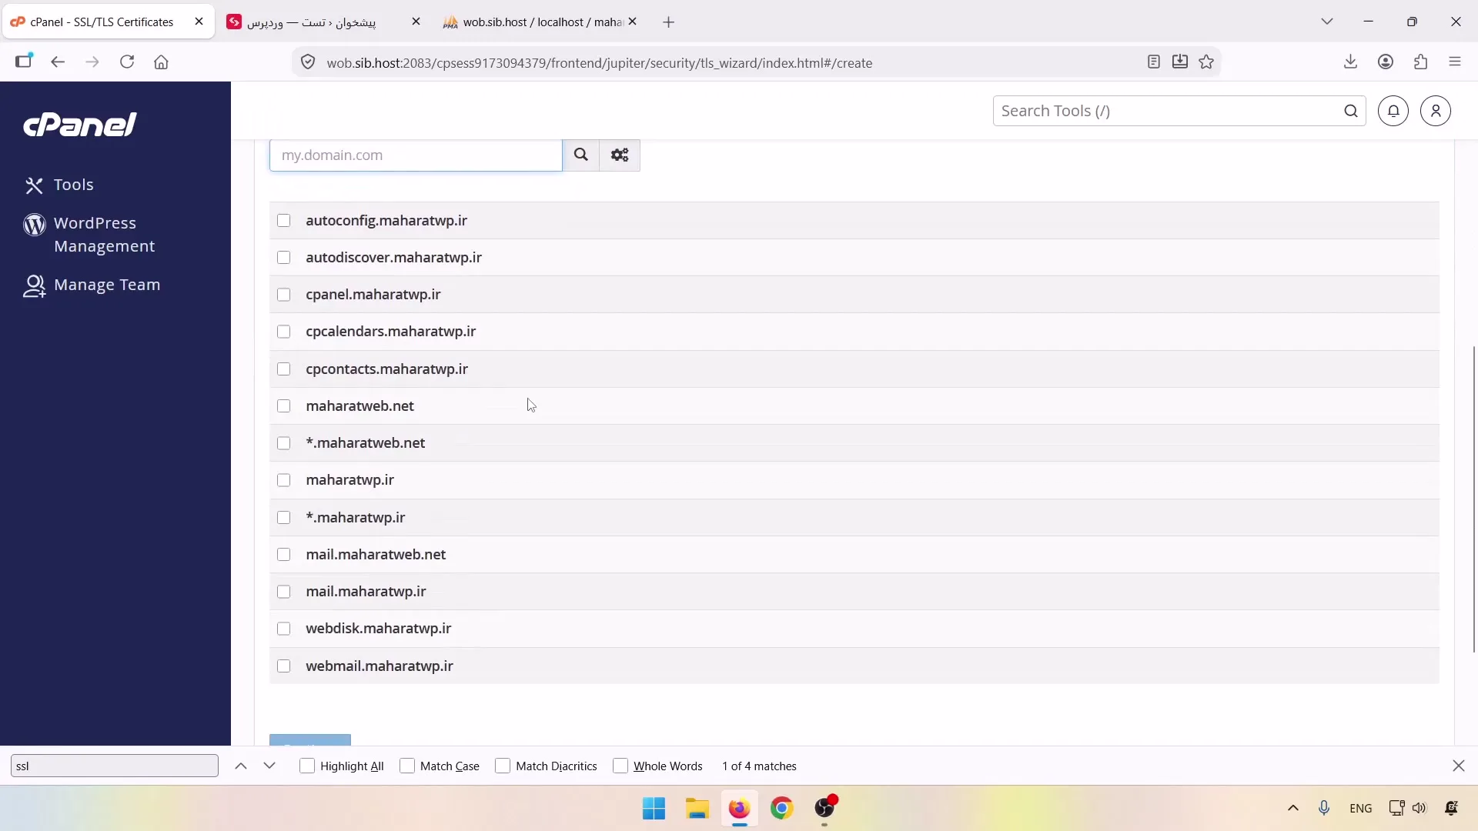Switch to the WordPress dashboard tab
Viewport: 1478px width, 831px height.
323,22
